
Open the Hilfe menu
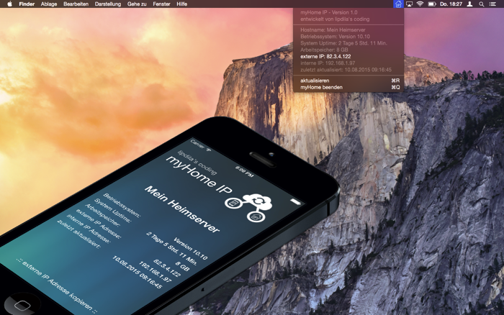coord(181,4)
